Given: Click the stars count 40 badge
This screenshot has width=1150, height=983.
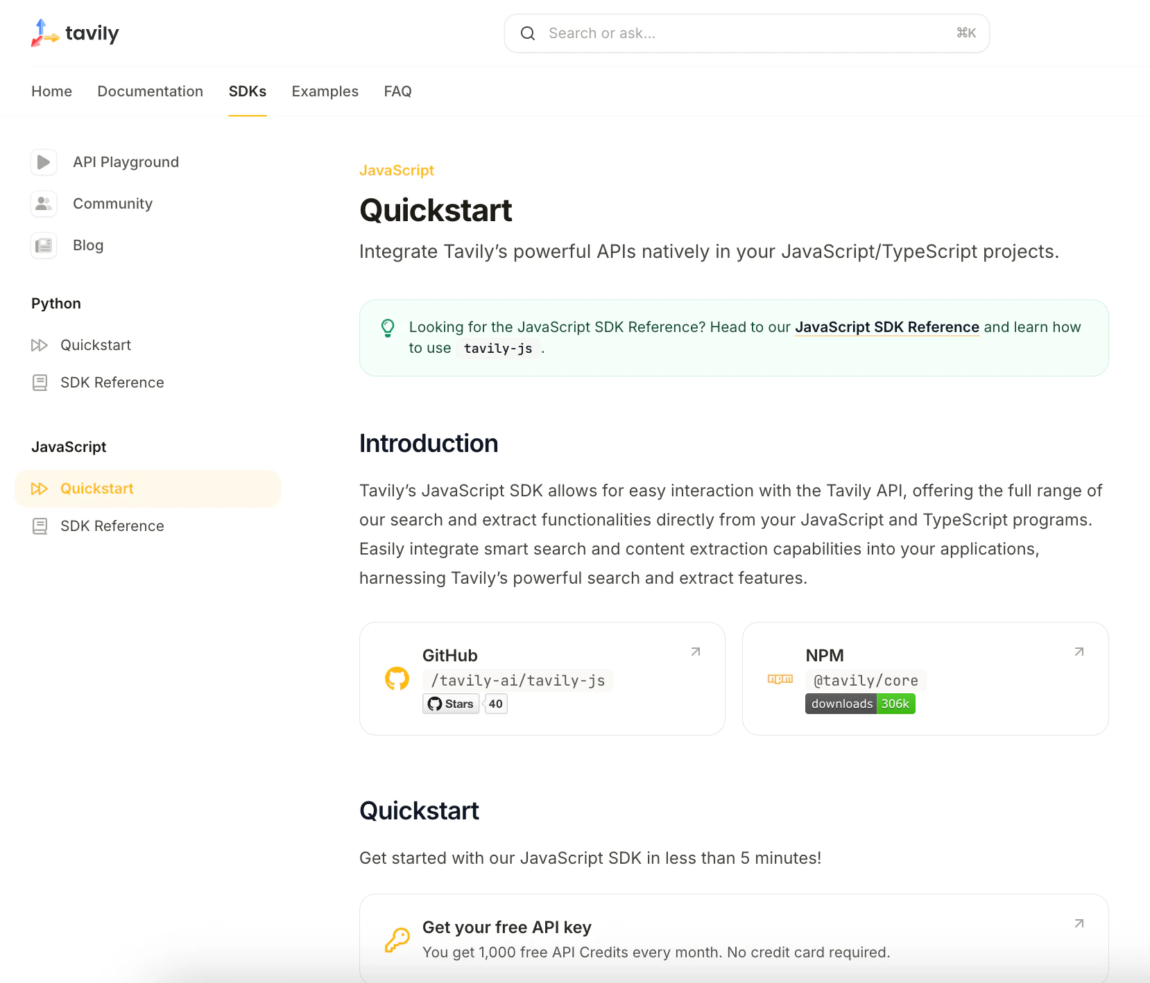Looking at the screenshot, I should (x=495, y=704).
